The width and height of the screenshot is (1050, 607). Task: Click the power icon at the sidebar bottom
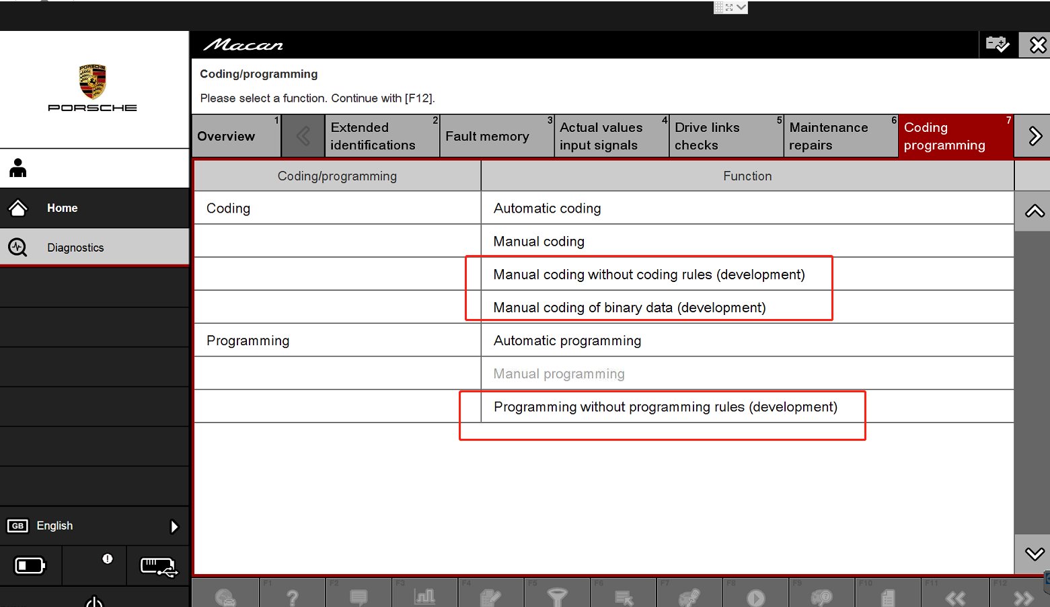pos(94,602)
